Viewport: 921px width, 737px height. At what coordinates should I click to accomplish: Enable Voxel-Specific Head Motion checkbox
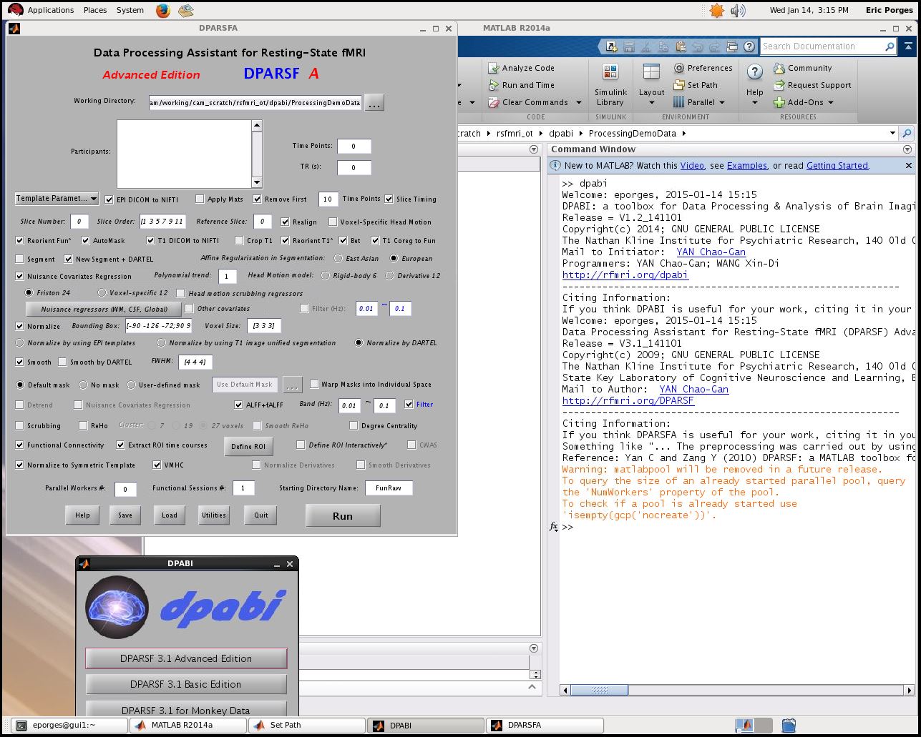(x=333, y=222)
